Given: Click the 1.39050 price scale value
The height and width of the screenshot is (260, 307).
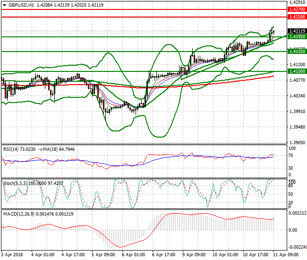Looking at the screenshot, I should point(297,142).
